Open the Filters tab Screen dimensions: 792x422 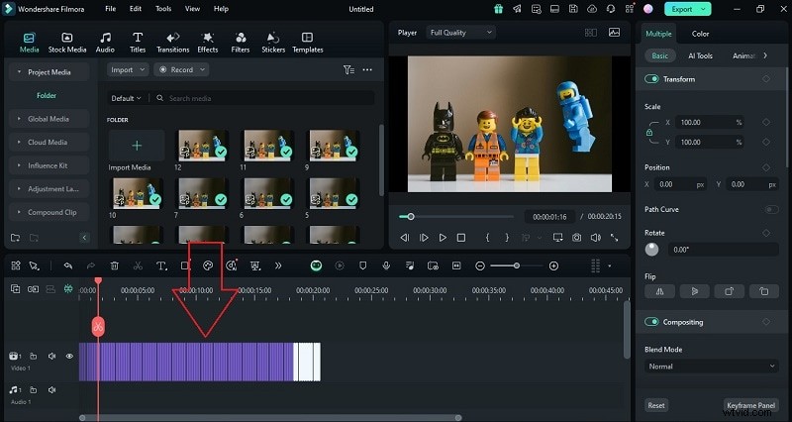pos(241,43)
